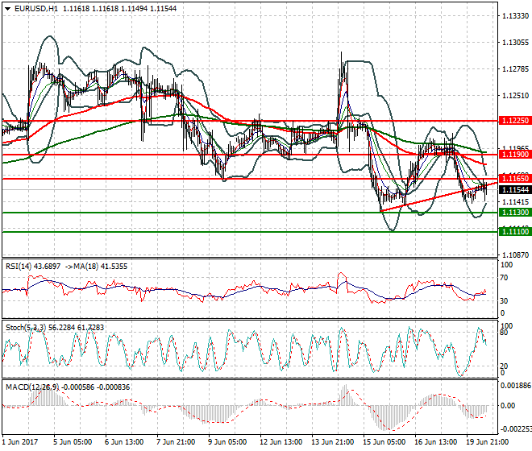Click the 1.13330 price scale value
This screenshot has height=451, width=532.
pos(513,16)
